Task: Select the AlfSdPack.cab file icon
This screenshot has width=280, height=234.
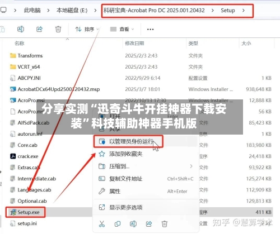Action: [12, 123]
